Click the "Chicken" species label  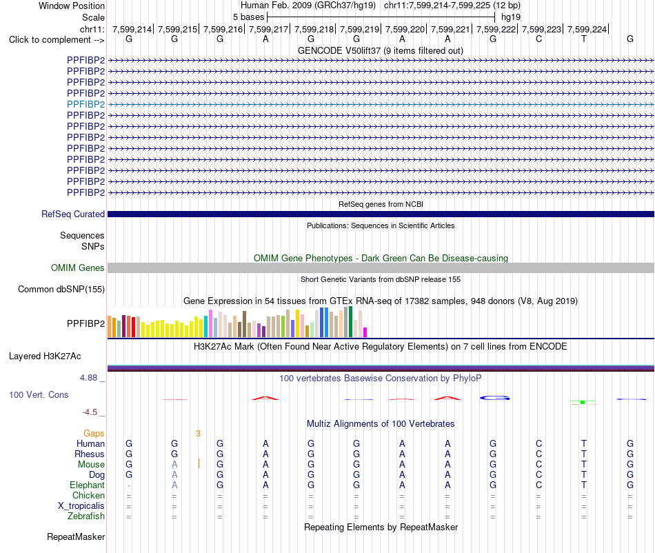(x=88, y=495)
